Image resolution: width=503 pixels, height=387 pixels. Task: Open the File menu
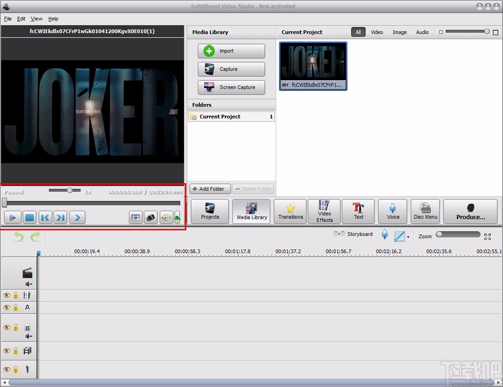coord(7,19)
